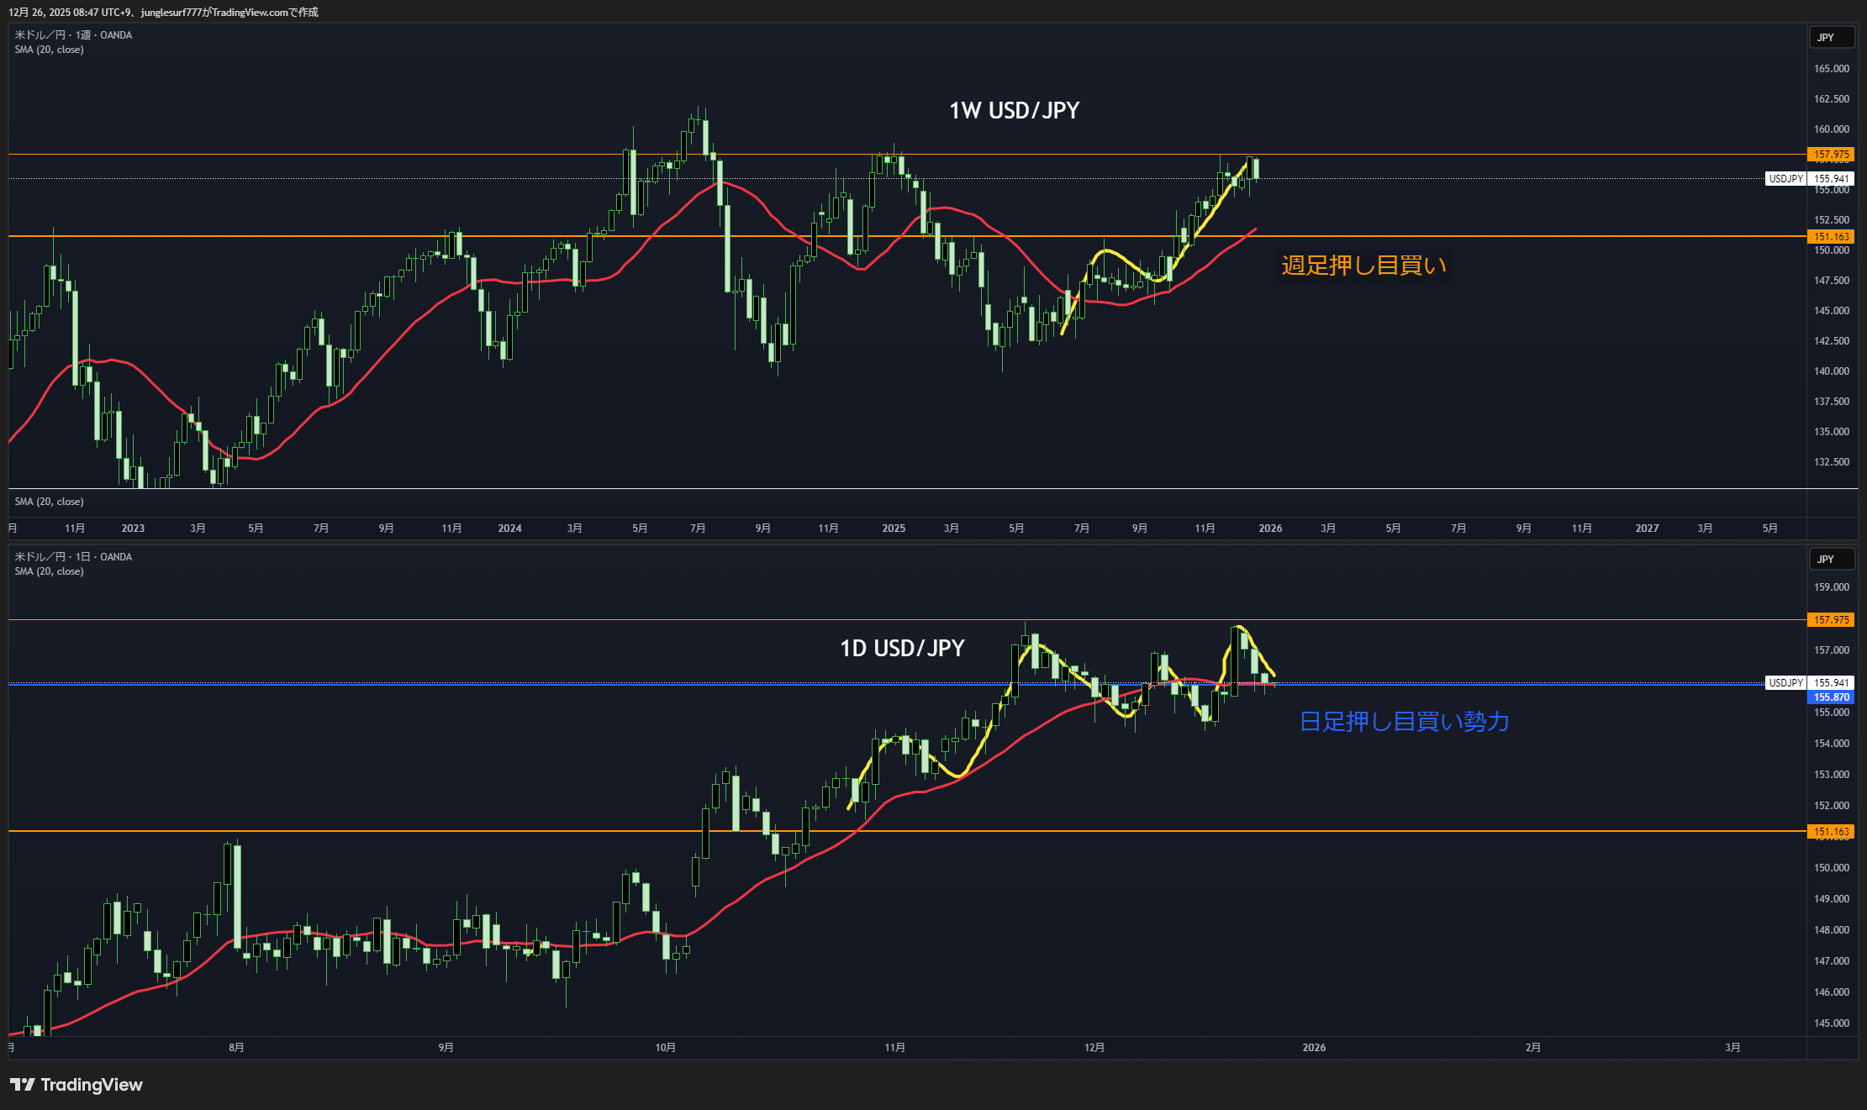Click orange 157.975 price label on weekly axis
Image resolution: width=1867 pixels, height=1110 pixels.
click(x=1830, y=155)
